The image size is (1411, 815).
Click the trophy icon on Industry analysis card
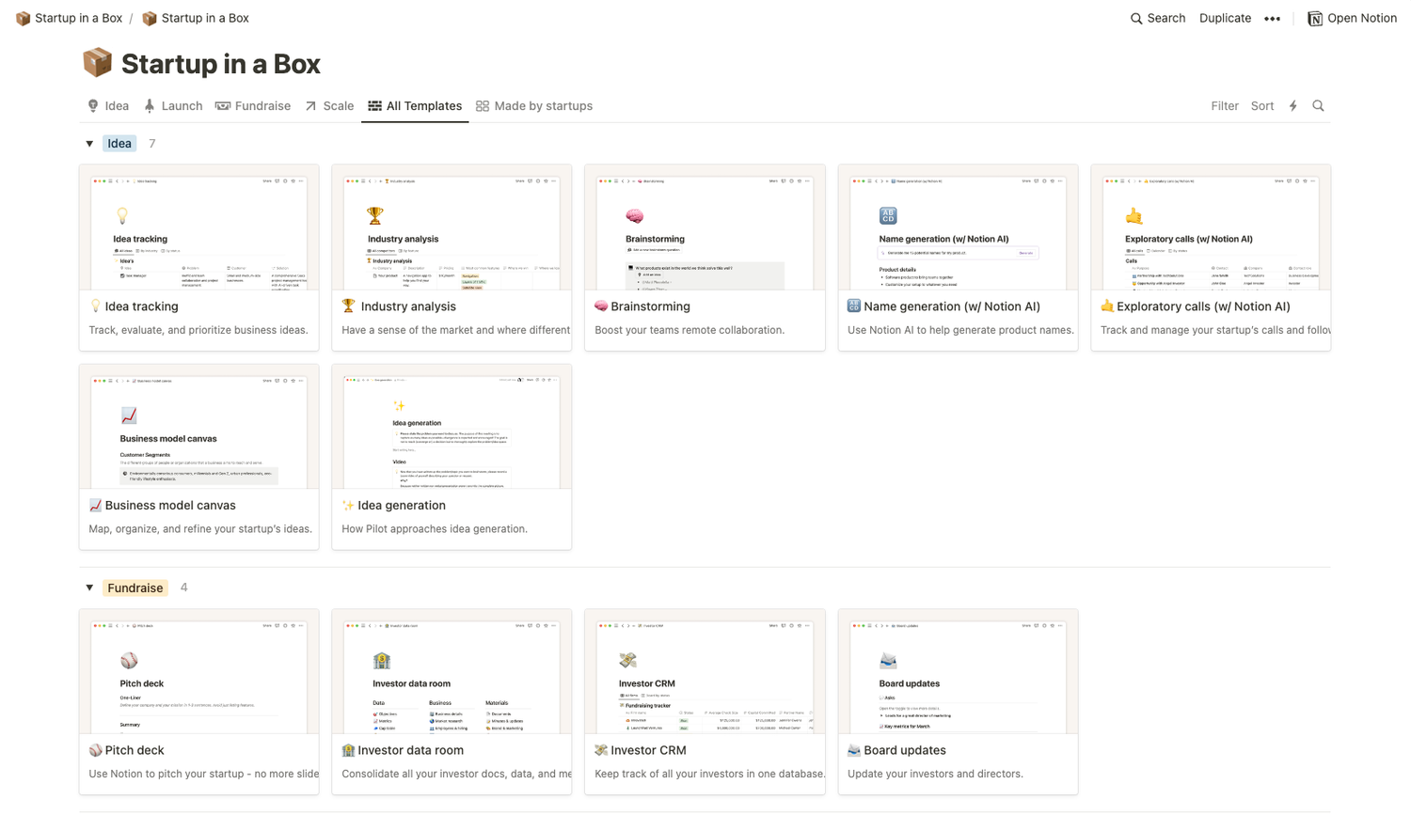click(x=348, y=306)
